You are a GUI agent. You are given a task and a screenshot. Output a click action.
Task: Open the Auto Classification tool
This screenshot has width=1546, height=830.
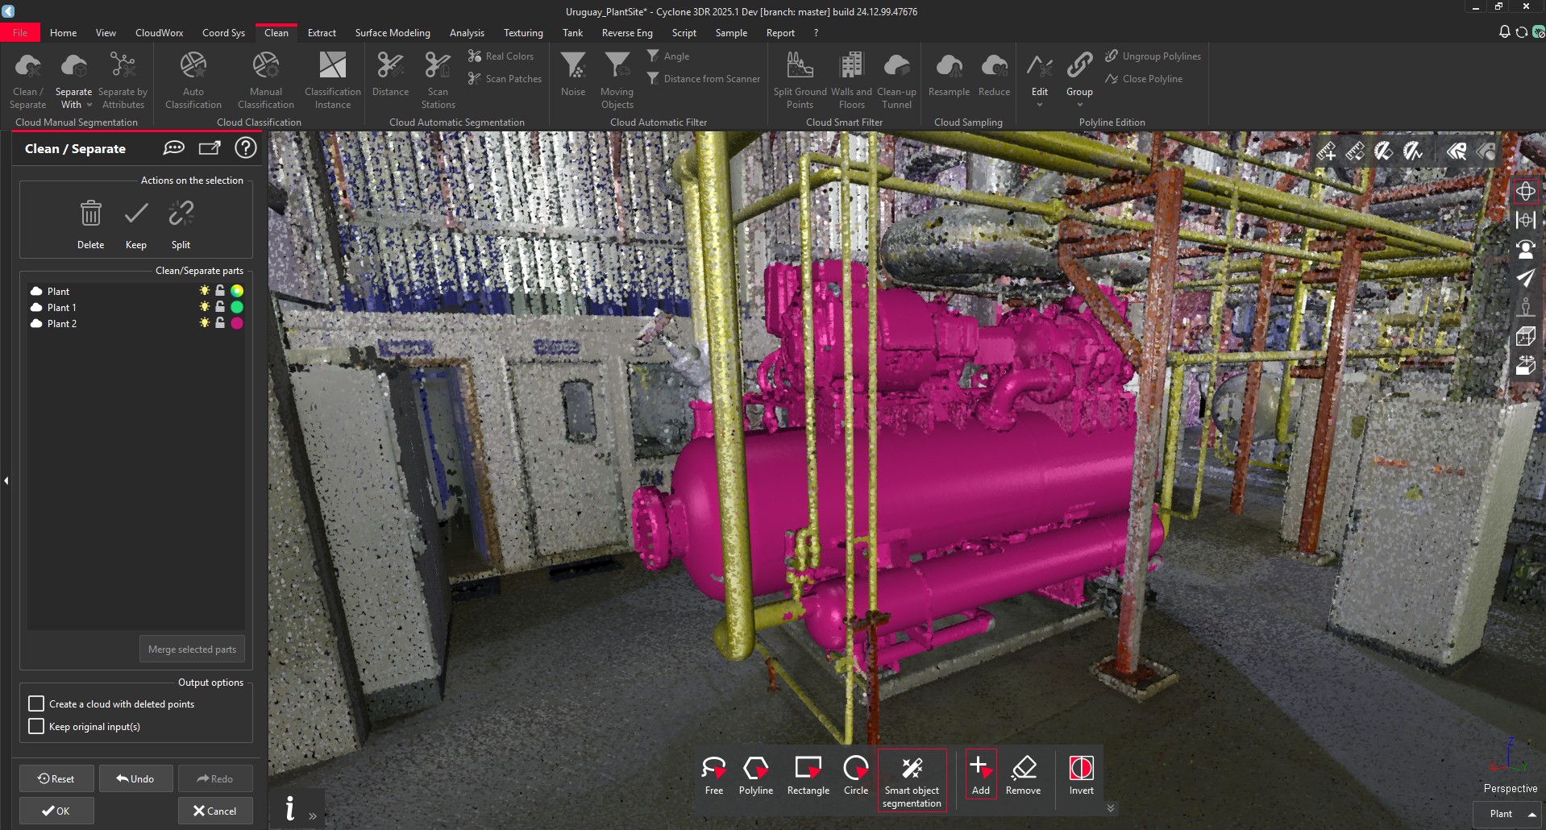193,77
